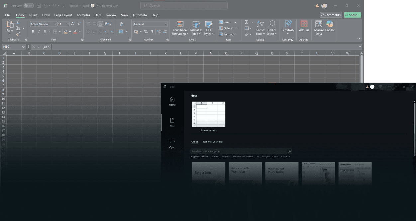Screen dimensions: 416x221
Task: Expand the Conditional Formatting menu
Action: coord(180,28)
